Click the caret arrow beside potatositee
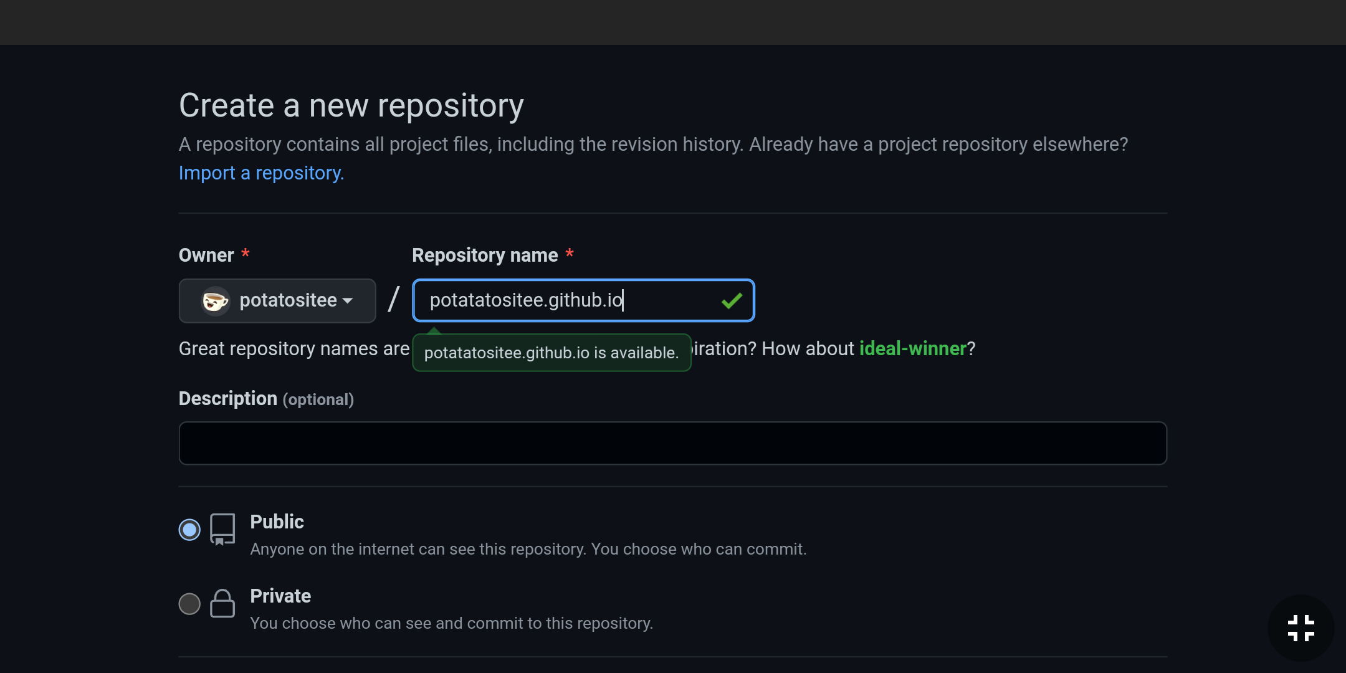The width and height of the screenshot is (1346, 673). pyautogui.click(x=348, y=301)
